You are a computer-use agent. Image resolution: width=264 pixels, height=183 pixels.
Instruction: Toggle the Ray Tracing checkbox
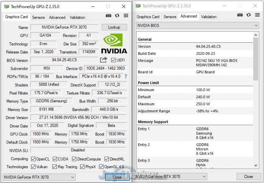coord(54,167)
